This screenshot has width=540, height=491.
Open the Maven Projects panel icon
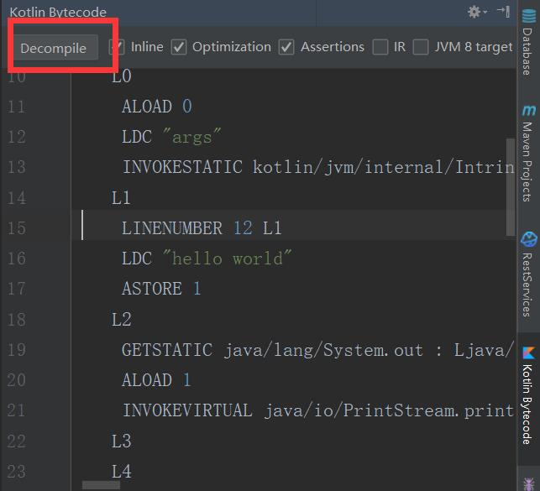coord(528,111)
